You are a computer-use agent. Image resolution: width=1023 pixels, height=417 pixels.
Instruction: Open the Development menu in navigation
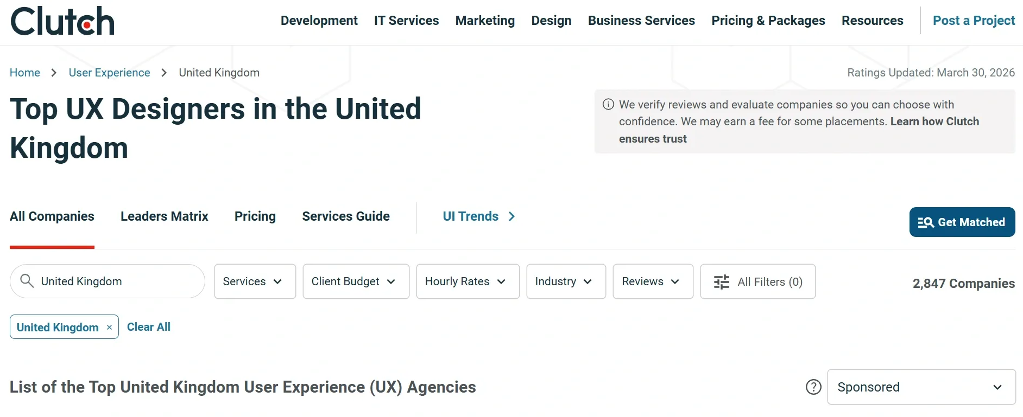click(319, 21)
